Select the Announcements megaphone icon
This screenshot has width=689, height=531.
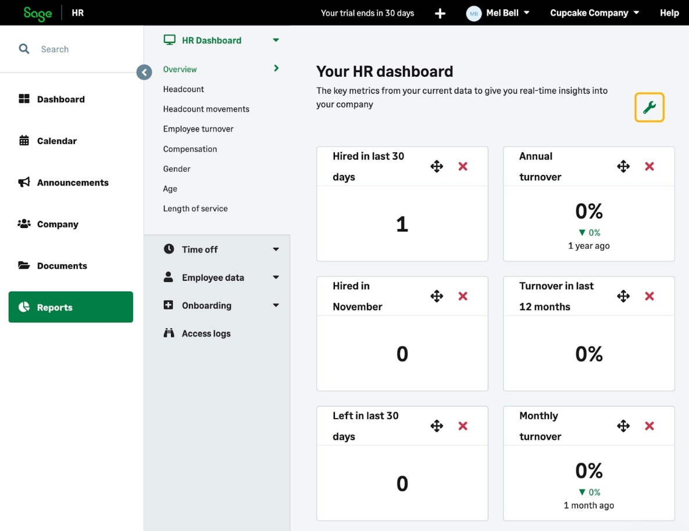coord(24,182)
